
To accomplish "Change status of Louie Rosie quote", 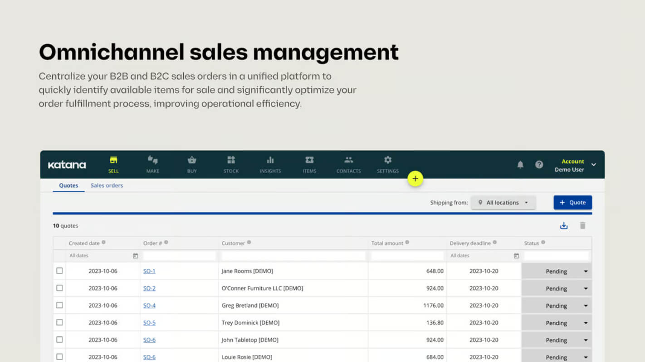I will click(x=557, y=357).
